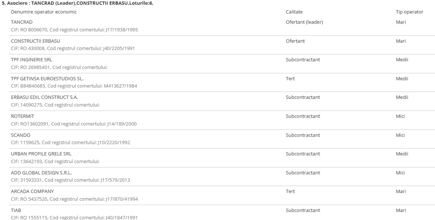Click the 'Denumire operator economic' column header
The width and height of the screenshot is (435, 220).
point(44,12)
